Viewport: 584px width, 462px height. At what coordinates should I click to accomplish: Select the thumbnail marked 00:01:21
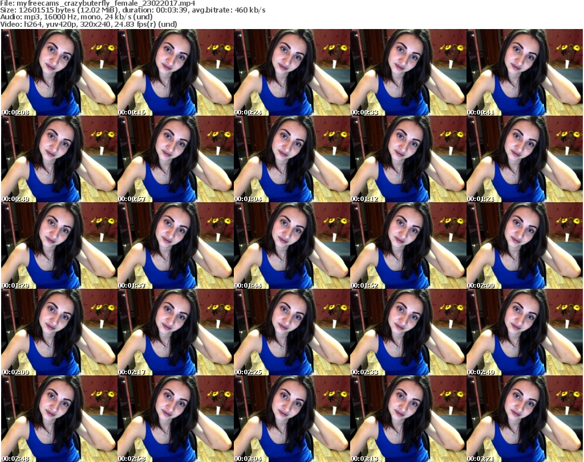525,159
